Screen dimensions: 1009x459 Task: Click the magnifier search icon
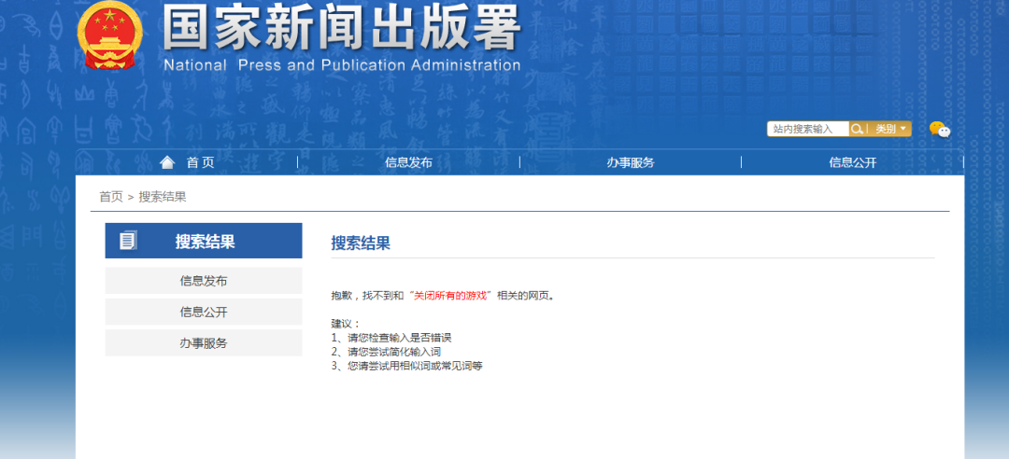857,130
